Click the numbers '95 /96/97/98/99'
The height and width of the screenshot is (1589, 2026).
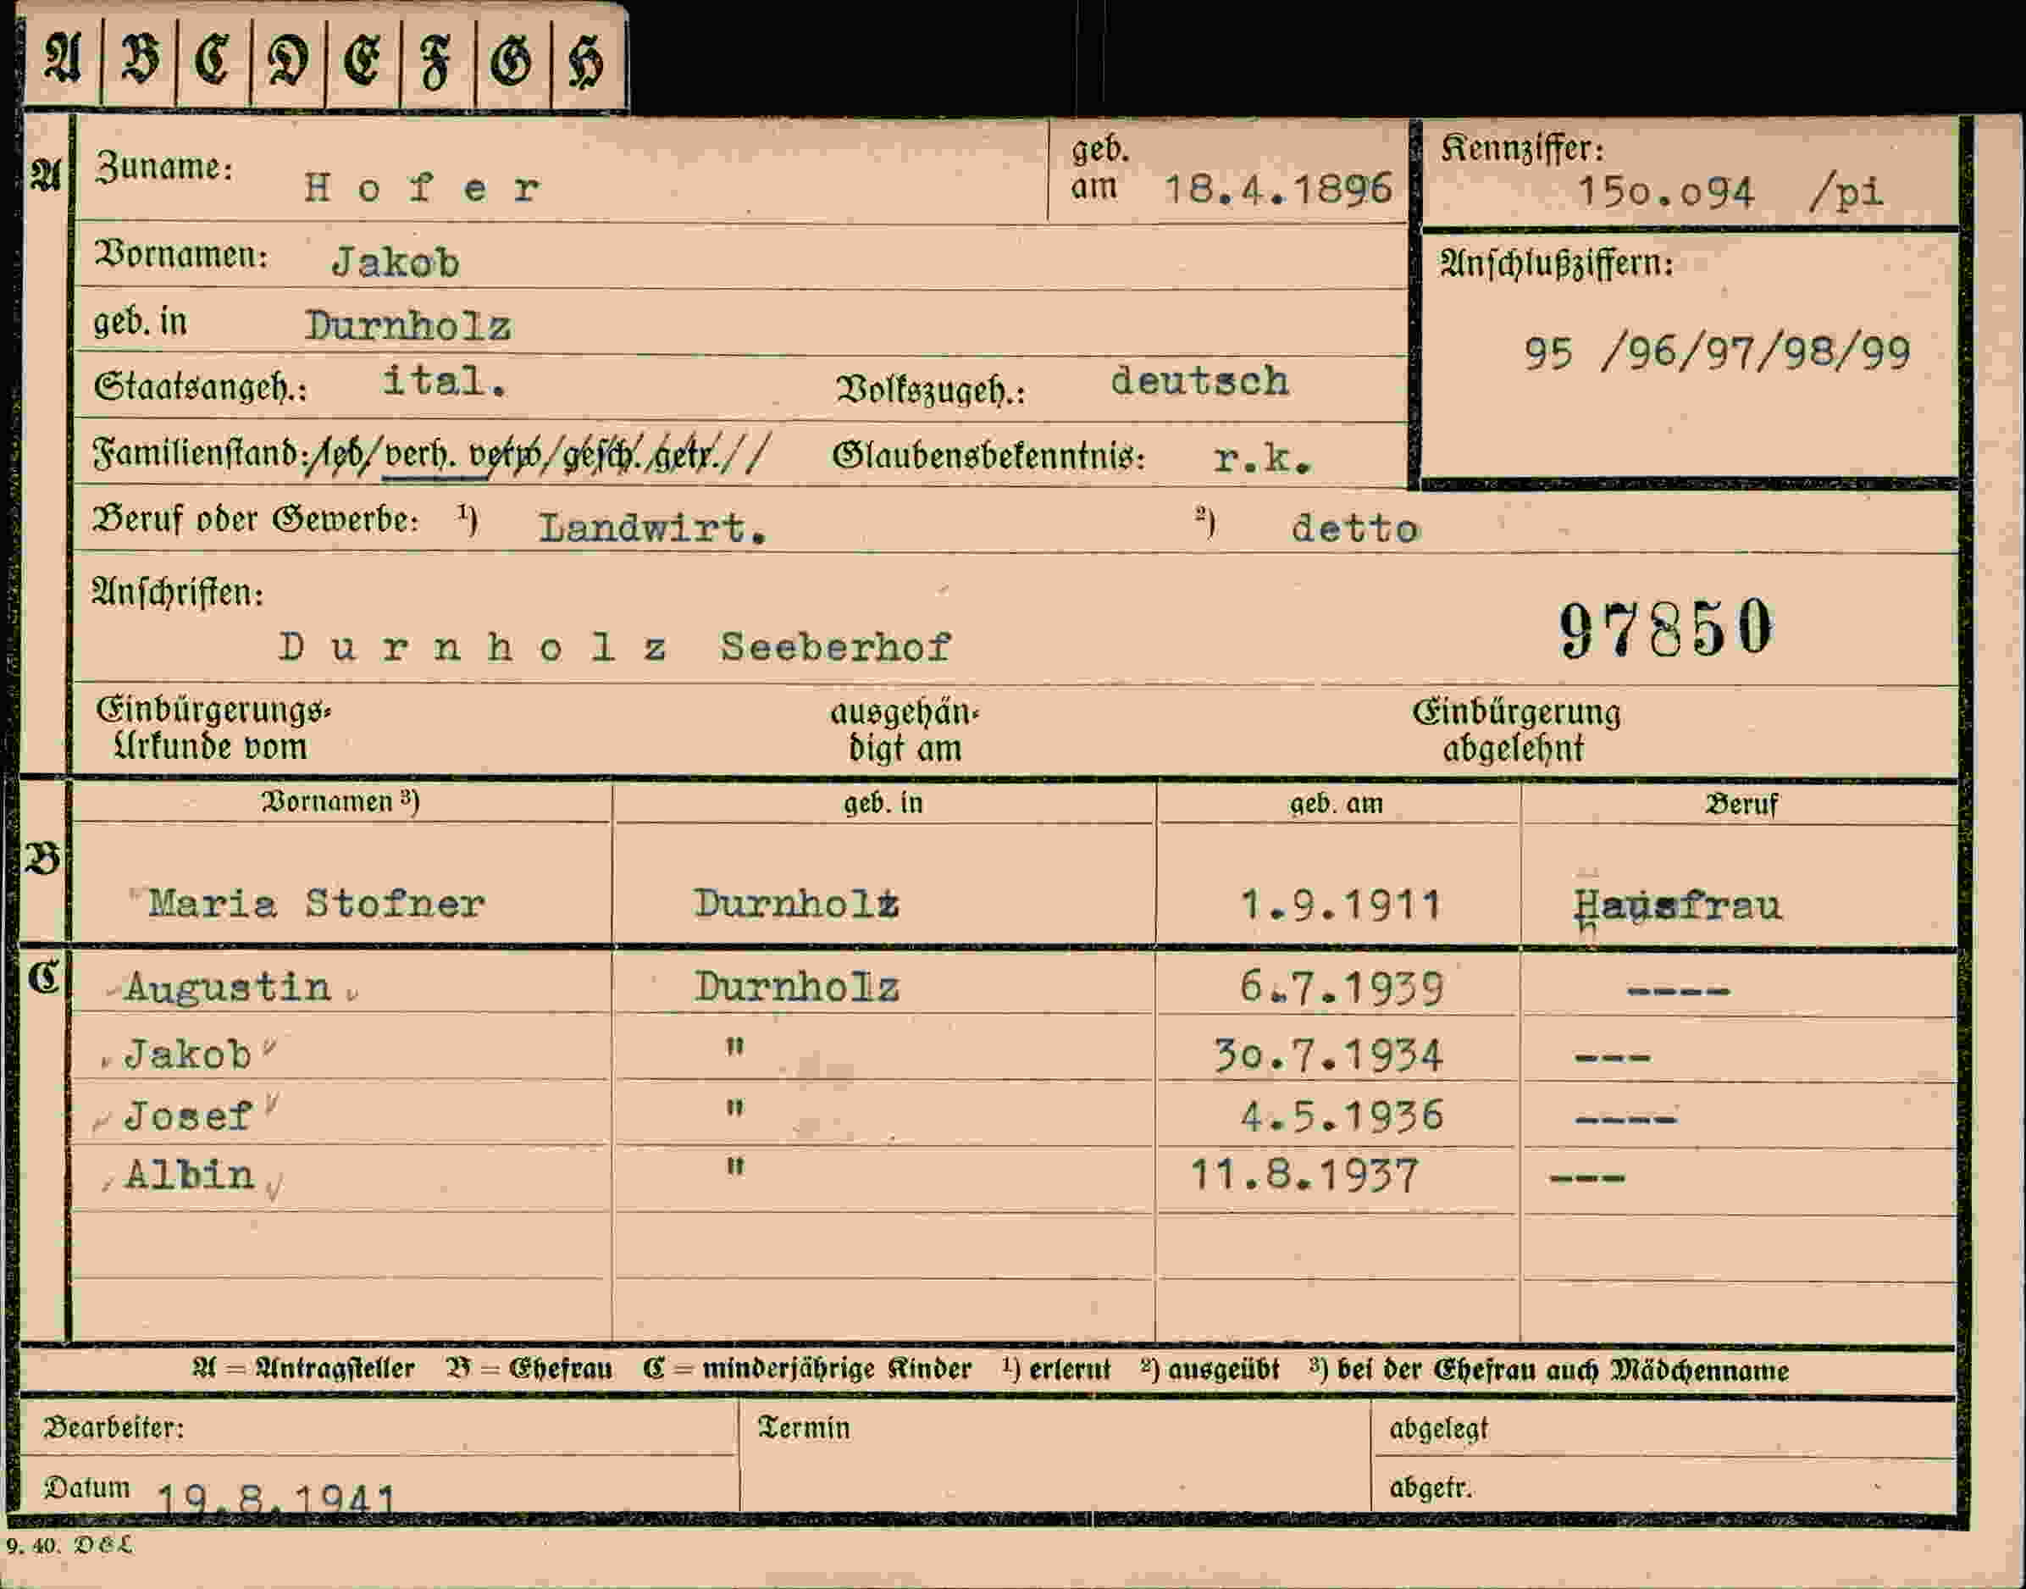[1717, 353]
